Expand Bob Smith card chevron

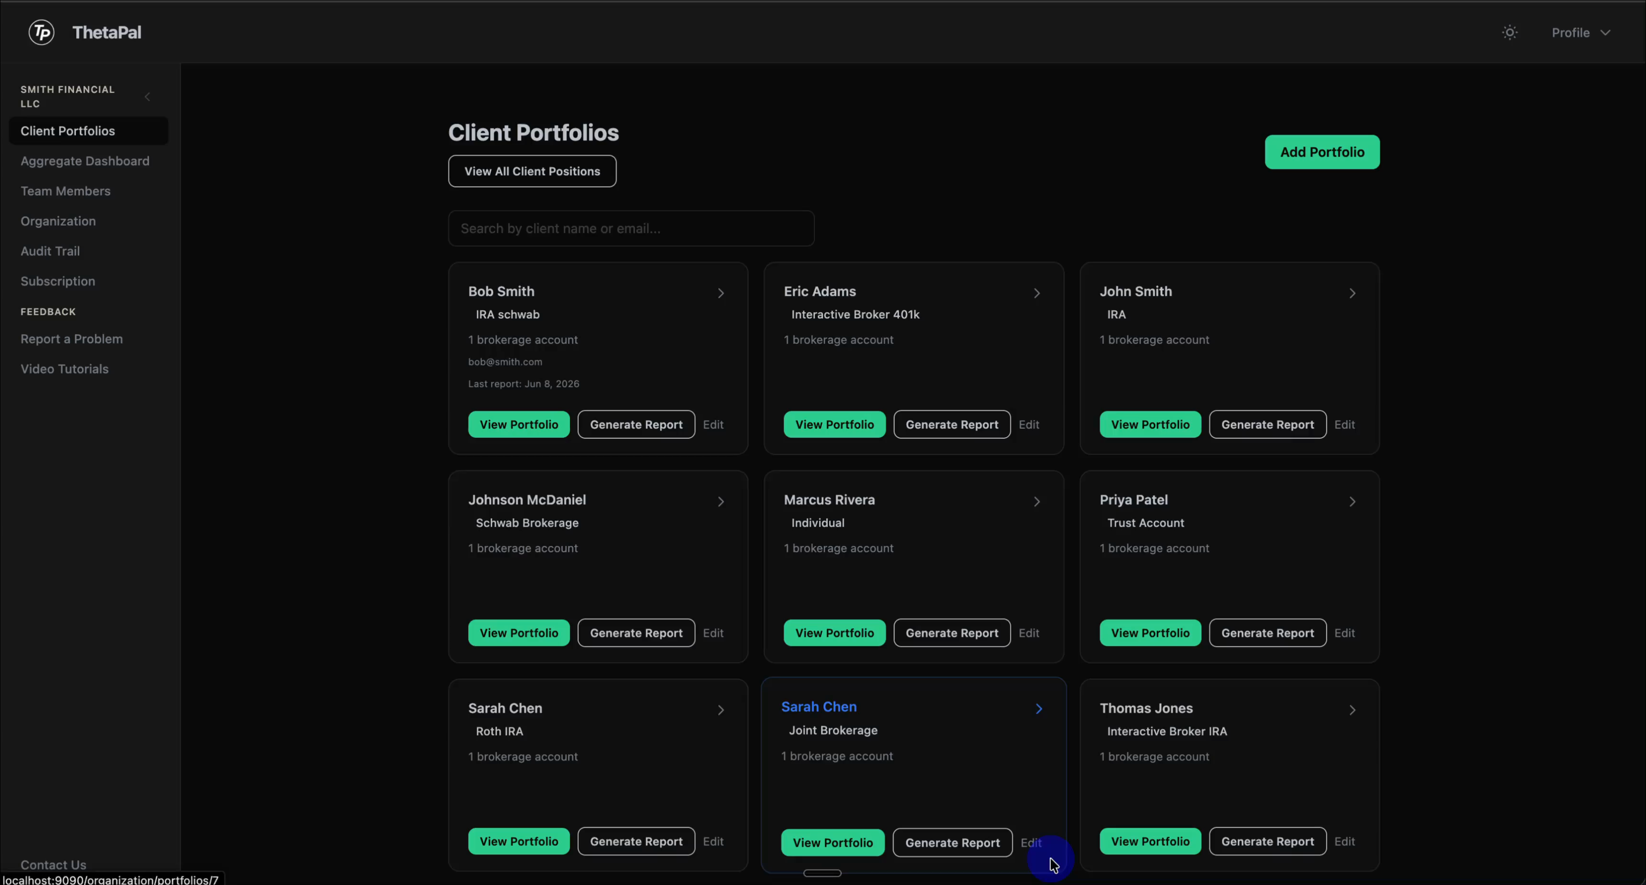[x=721, y=293]
